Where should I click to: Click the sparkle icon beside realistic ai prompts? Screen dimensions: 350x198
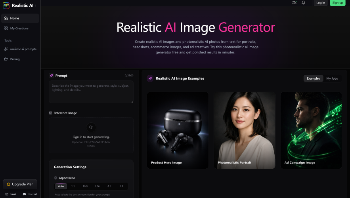6,49
